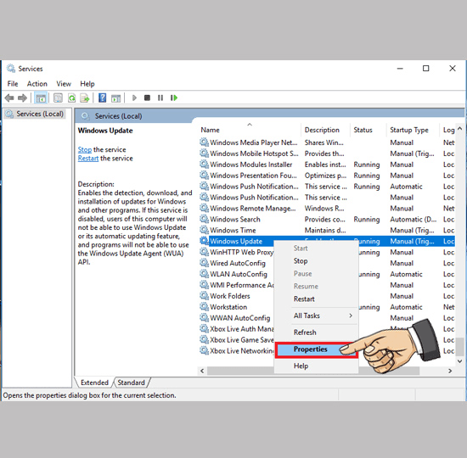Click the Stop the service link
467x458 pixels.
click(x=85, y=149)
